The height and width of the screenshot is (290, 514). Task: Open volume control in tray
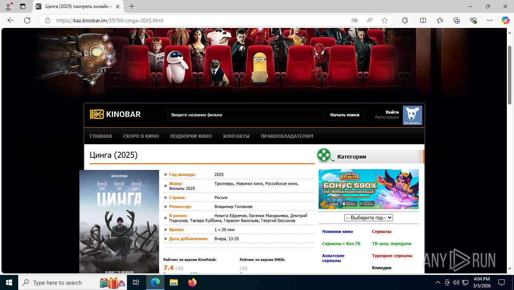click(x=456, y=282)
